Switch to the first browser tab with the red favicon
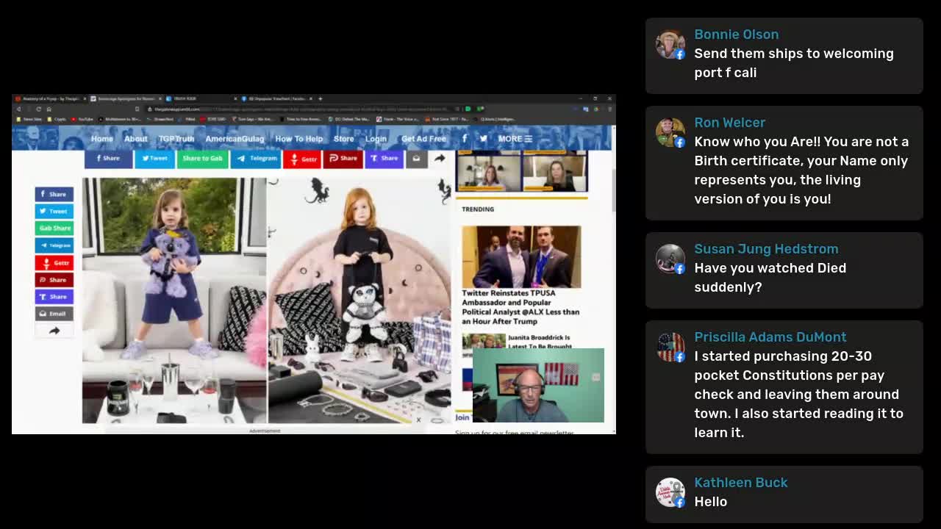The image size is (941, 529). point(50,98)
